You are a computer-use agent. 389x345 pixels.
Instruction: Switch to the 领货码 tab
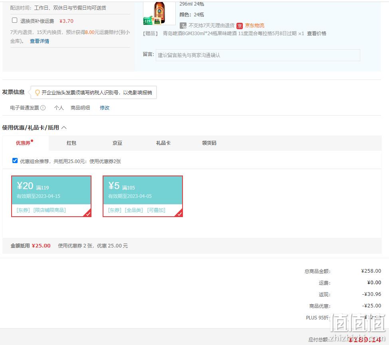click(209, 143)
